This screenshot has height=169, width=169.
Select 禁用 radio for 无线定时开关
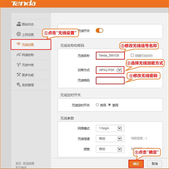[109, 105]
